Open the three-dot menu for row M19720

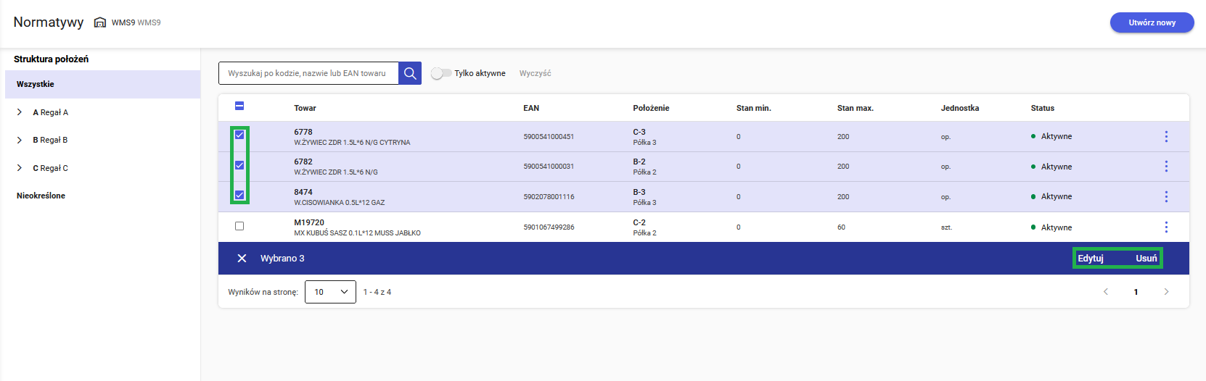pyautogui.click(x=1166, y=227)
